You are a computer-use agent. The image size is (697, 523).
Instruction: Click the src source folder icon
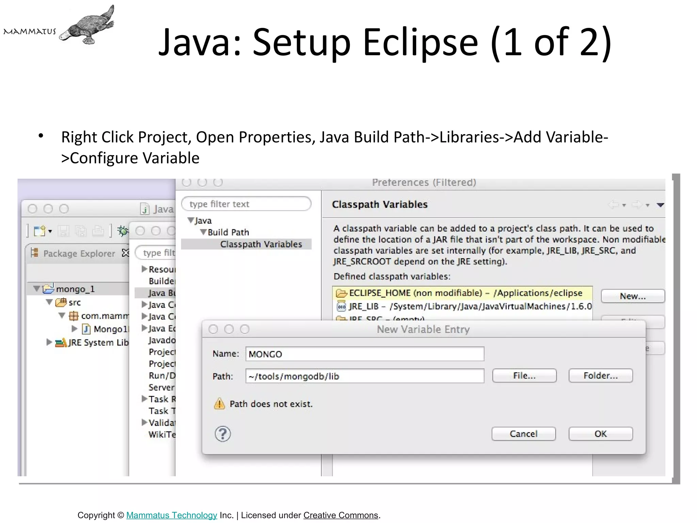(x=61, y=302)
